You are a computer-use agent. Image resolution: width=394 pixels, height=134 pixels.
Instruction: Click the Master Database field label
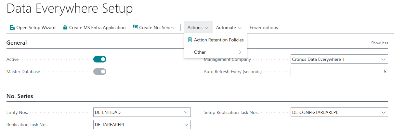(23, 72)
